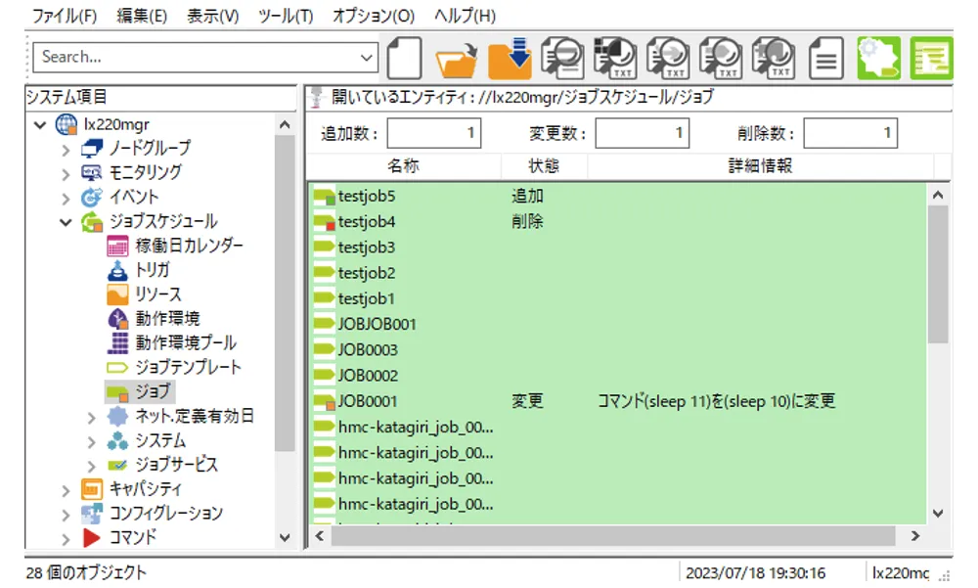Click the lined text document toolbar icon
Image resolution: width=978 pixels, height=588 pixels.
click(825, 58)
